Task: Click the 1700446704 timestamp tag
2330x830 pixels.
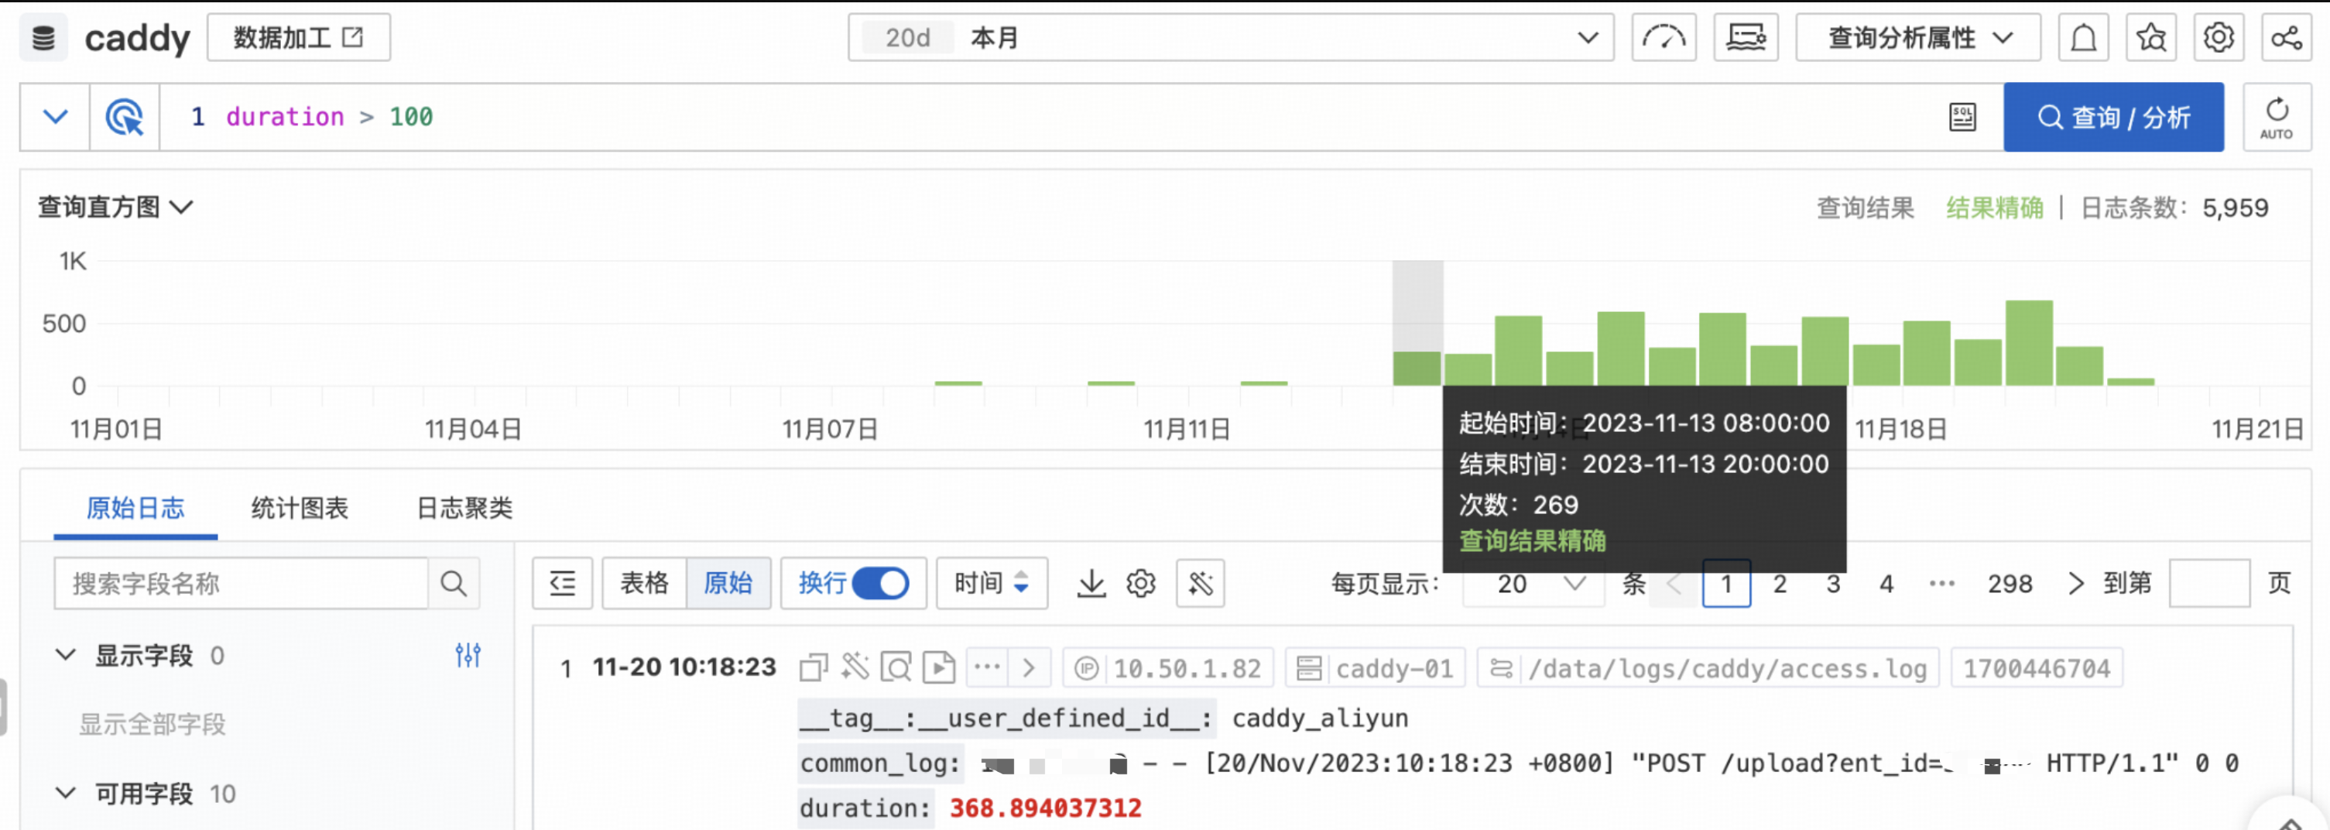Action: 2036,668
